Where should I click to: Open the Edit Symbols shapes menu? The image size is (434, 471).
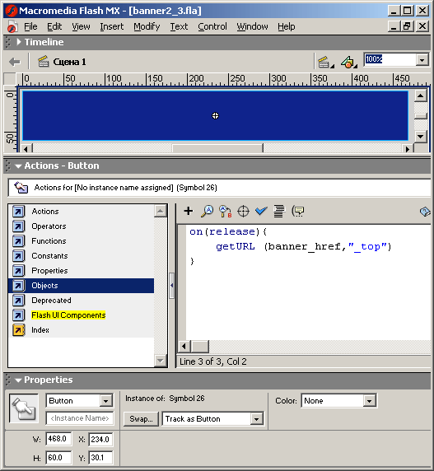click(x=349, y=62)
